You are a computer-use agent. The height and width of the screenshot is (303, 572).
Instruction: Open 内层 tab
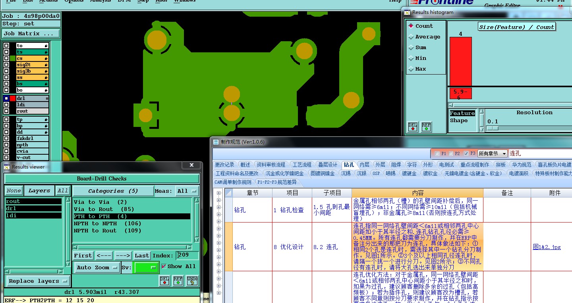pyautogui.click(x=364, y=165)
